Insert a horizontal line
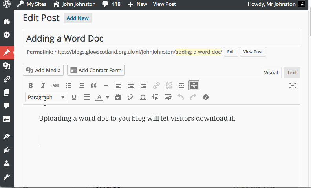The height and width of the screenshot is (188, 311). click(106, 85)
